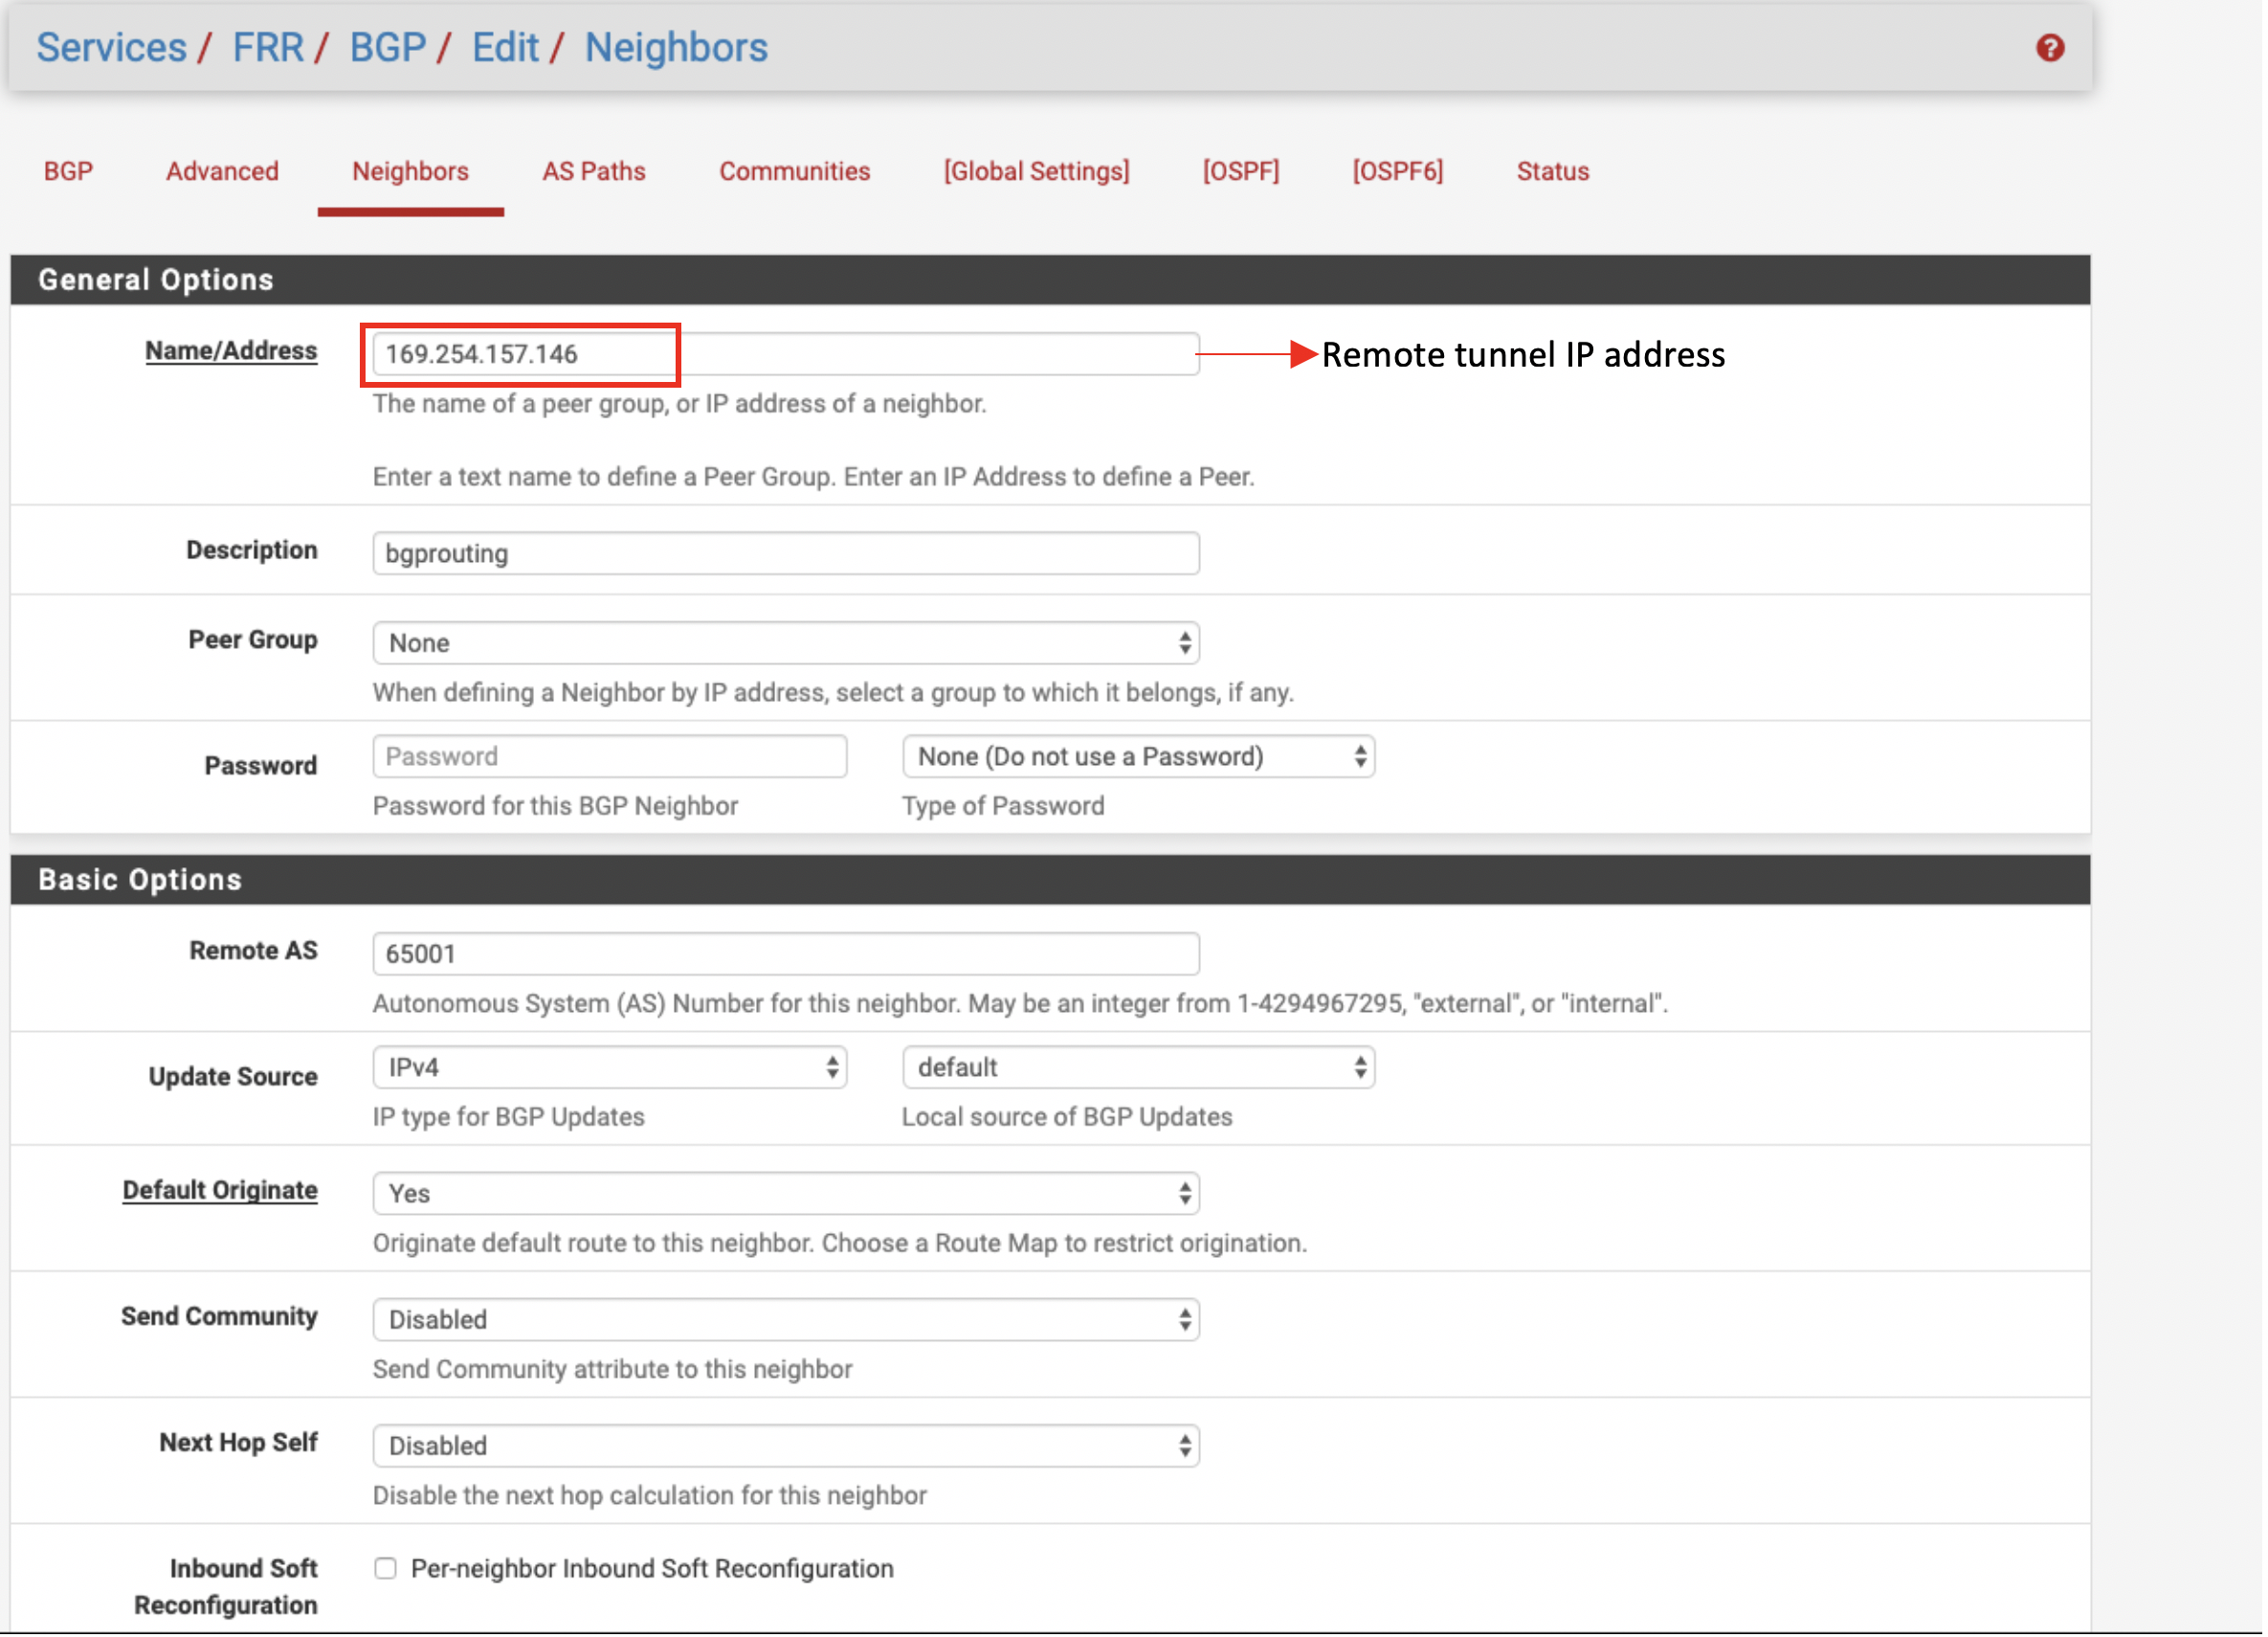Open the Next Hop Self dropdown
2268x1637 pixels.
tap(787, 1447)
